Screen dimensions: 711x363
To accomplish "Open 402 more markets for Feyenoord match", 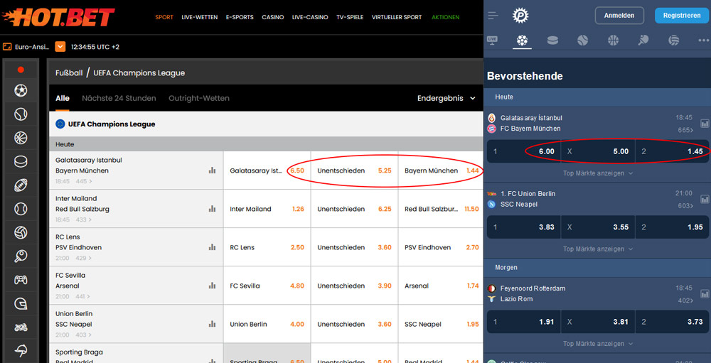I will click(x=685, y=300).
